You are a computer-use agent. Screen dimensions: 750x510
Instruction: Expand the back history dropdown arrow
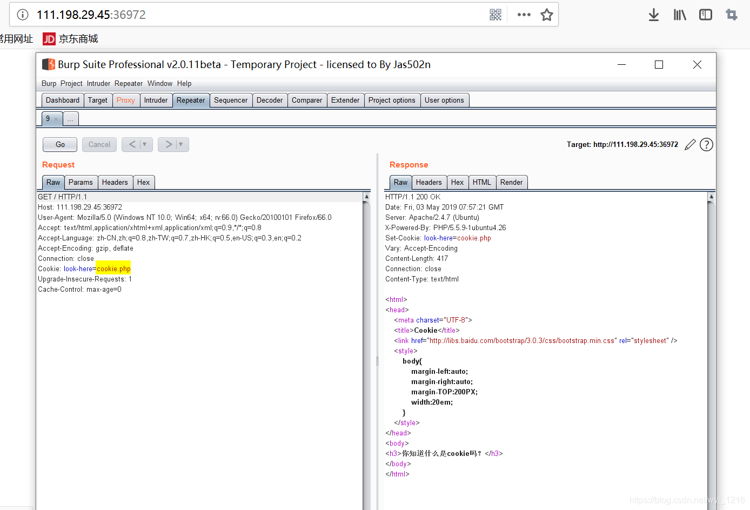[145, 144]
